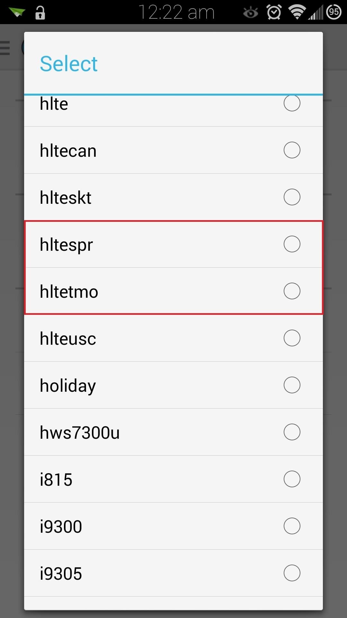This screenshot has height=618, width=347.
Task: Tap the battery 95 percent indicator
Action: [334, 12]
